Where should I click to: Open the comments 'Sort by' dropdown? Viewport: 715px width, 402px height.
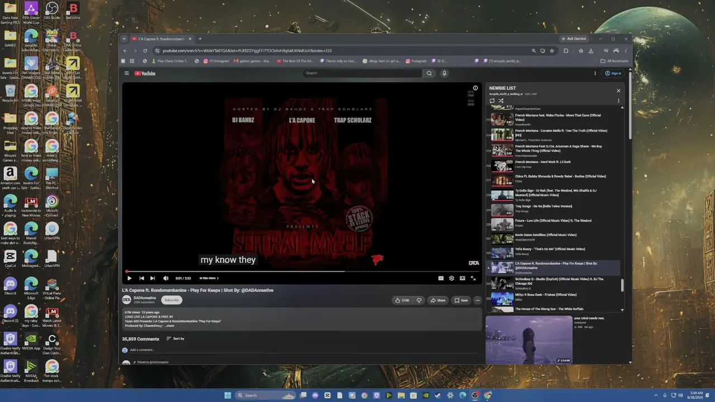click(x=175, y=339)
